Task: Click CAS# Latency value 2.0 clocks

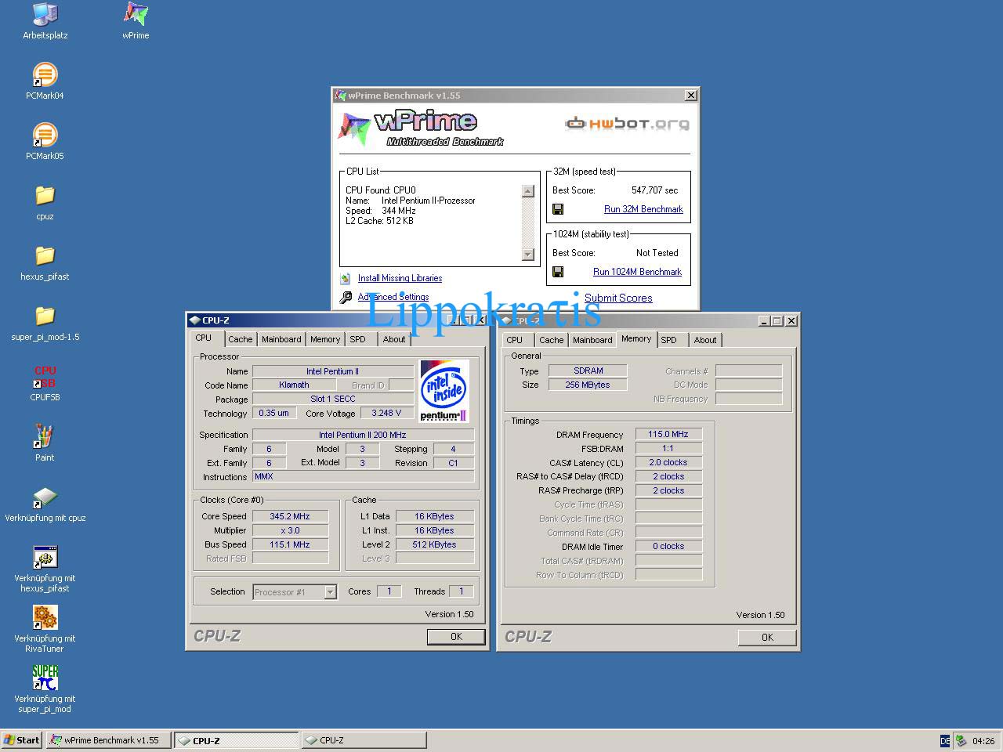Action: pyautogui.click(x=668, y=462)
